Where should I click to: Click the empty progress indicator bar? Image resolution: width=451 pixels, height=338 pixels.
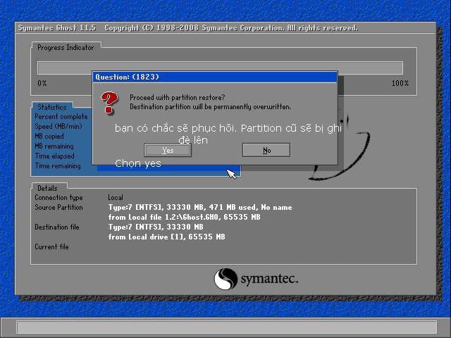(x=220, y=68)
